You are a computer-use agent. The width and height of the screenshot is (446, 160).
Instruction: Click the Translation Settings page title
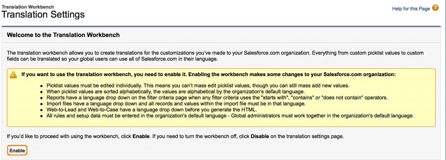tap(43, 14)
